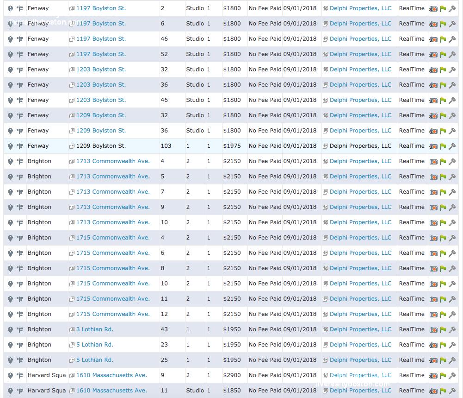
Task: Open Delphi Properties link for 1209 Boylston unit 32
Action: coord(360,115)
